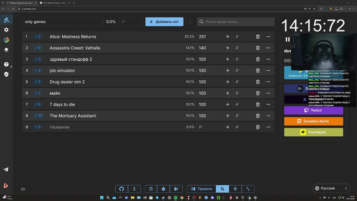Open the Русский language dropdown

331,188
